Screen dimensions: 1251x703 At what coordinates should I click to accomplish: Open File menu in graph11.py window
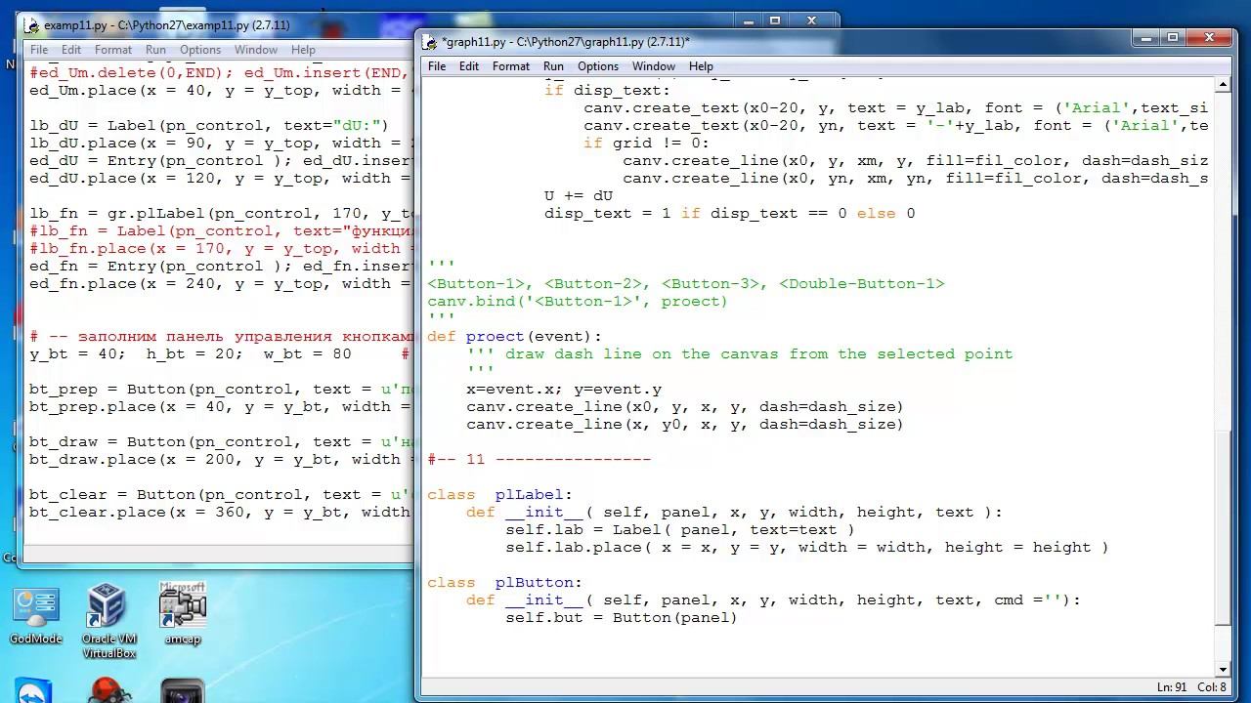[x=437, y=66]
